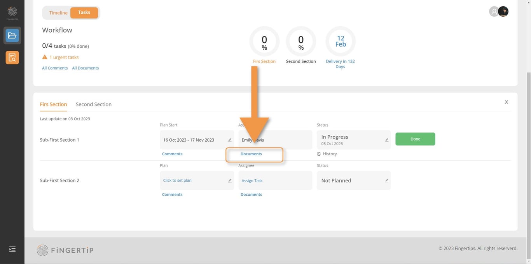Image resolution: width=531 pixels, height=264 pixels.
Task: Select the Firs Section progress circle
Action: coord(264,41)
